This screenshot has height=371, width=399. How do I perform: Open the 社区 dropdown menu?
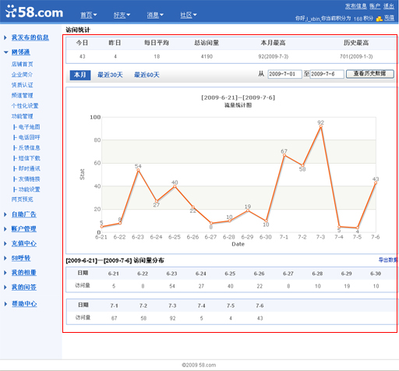[189, 15]
